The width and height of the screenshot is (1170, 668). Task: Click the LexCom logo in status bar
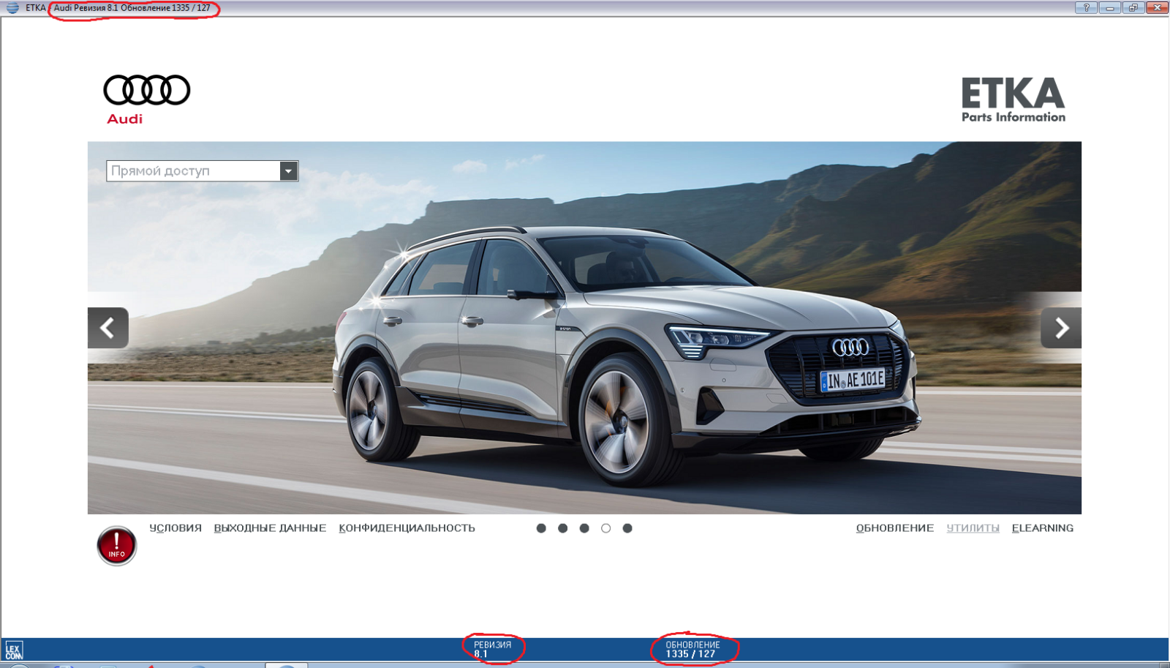pos(13,650)
